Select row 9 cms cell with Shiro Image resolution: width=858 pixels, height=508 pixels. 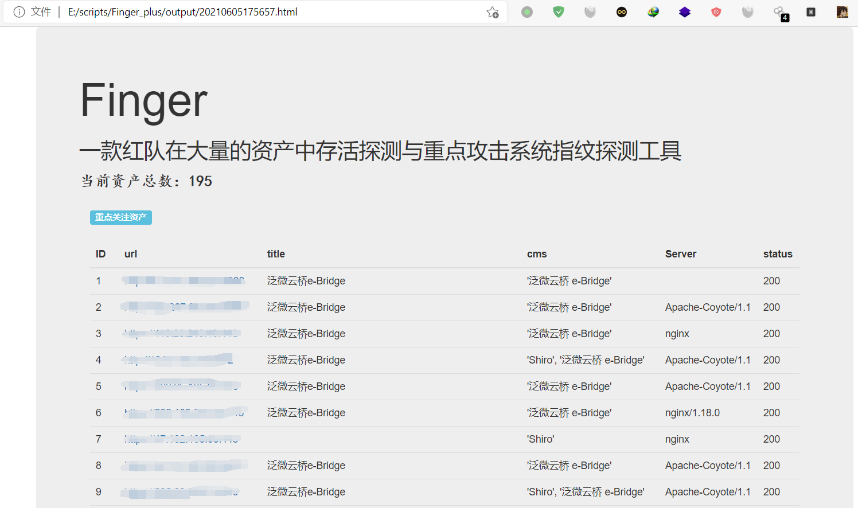point(586,492)
